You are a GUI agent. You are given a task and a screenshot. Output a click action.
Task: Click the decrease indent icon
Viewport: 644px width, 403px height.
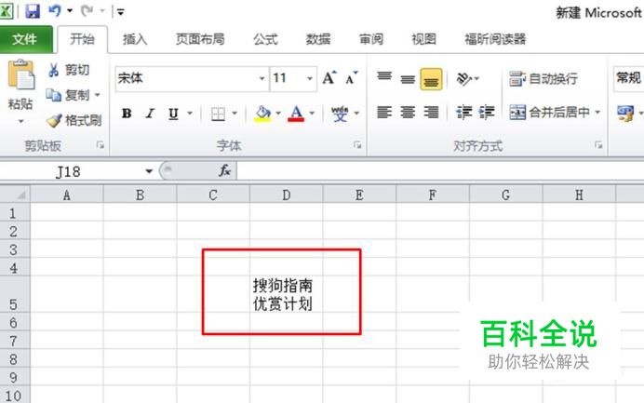click(464, 113)
